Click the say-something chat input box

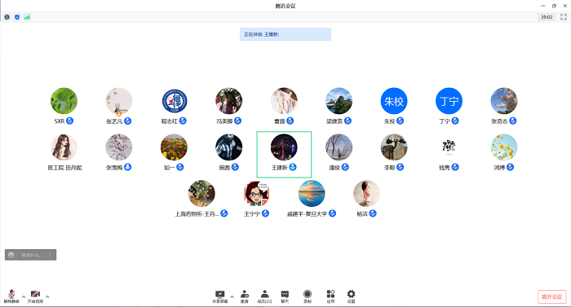click(31, 255)
